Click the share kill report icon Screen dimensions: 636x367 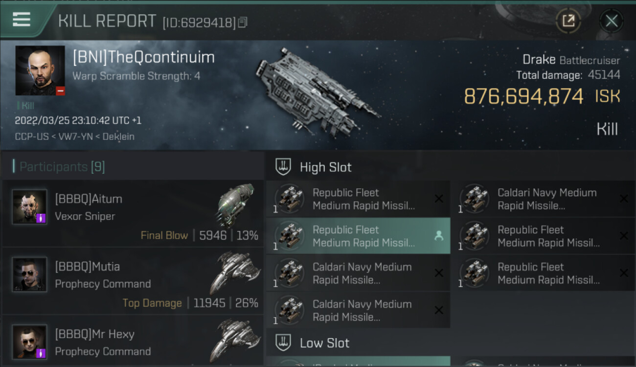click(x=568, y=21)
